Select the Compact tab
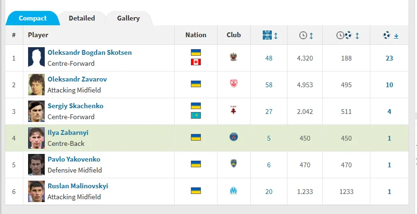The image size is (417, 214). (33, 18)
